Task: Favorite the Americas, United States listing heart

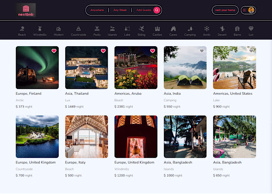Action: click(x=251, y=51)
